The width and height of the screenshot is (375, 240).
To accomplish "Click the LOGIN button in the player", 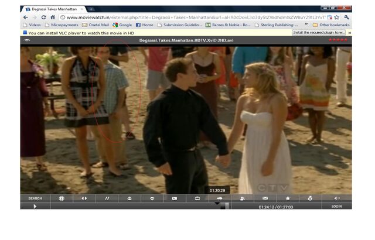I will pyautogui.click(x=337, y=206).
